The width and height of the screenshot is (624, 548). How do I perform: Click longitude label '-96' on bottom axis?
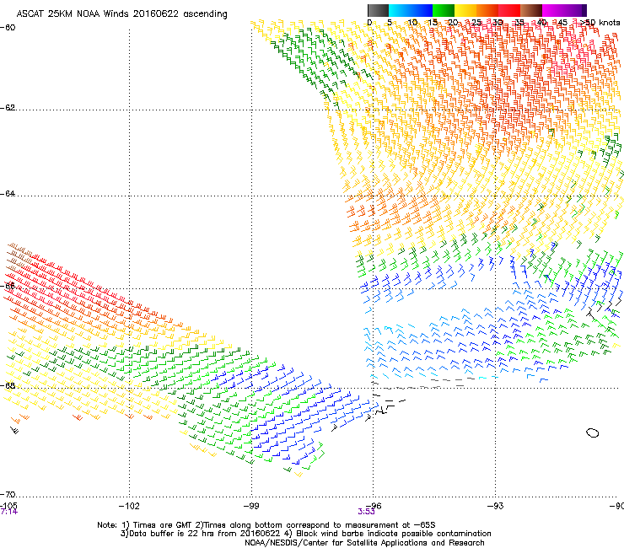(374, 506)
